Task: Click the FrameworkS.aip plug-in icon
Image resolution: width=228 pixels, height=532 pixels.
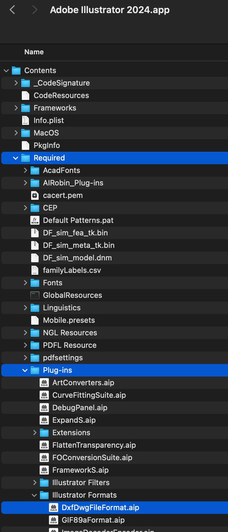Action: tap(44, 470)
